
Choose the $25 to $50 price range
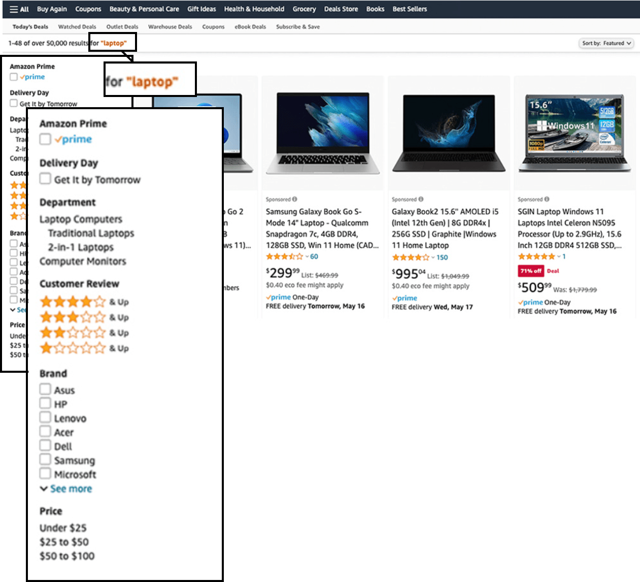pos(64,542)
